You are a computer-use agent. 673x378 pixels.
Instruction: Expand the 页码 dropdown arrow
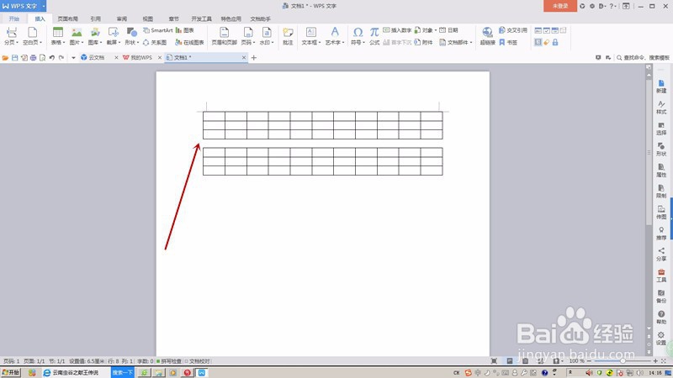coord(254,43)
